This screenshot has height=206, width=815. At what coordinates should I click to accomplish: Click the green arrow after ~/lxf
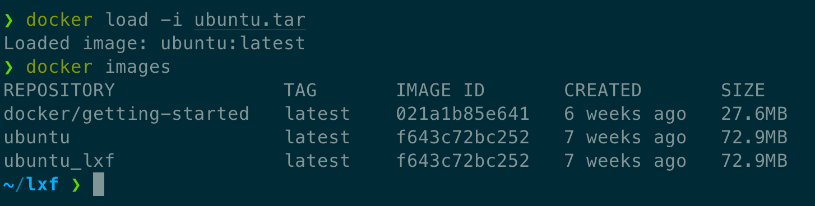point(76,185)
